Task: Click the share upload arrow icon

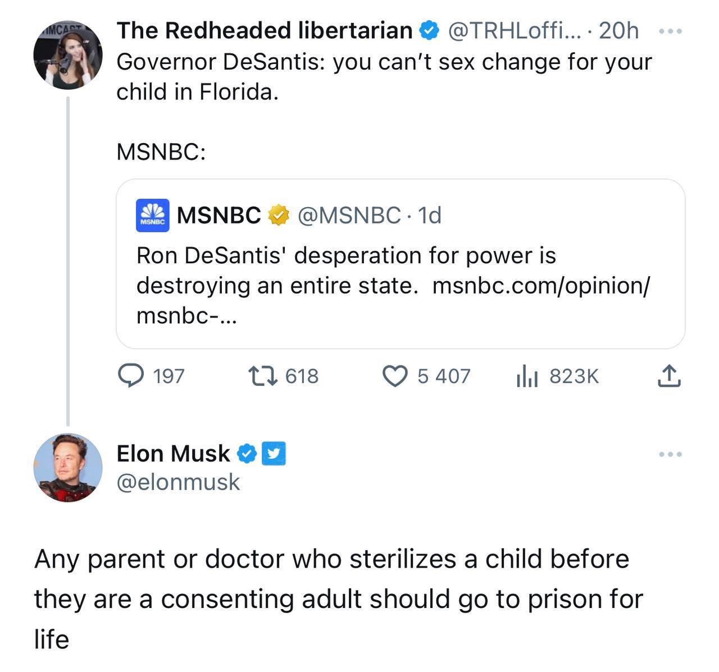Action: [x=669, y=376]
